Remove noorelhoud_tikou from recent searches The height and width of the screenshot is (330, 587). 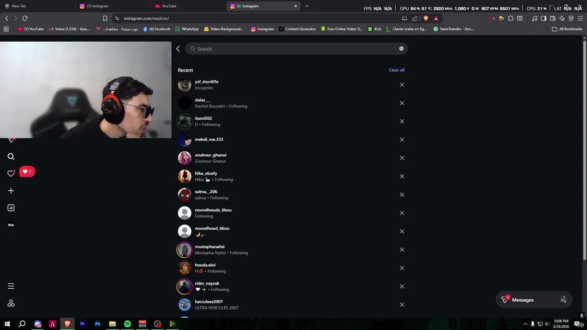point(402,231)
